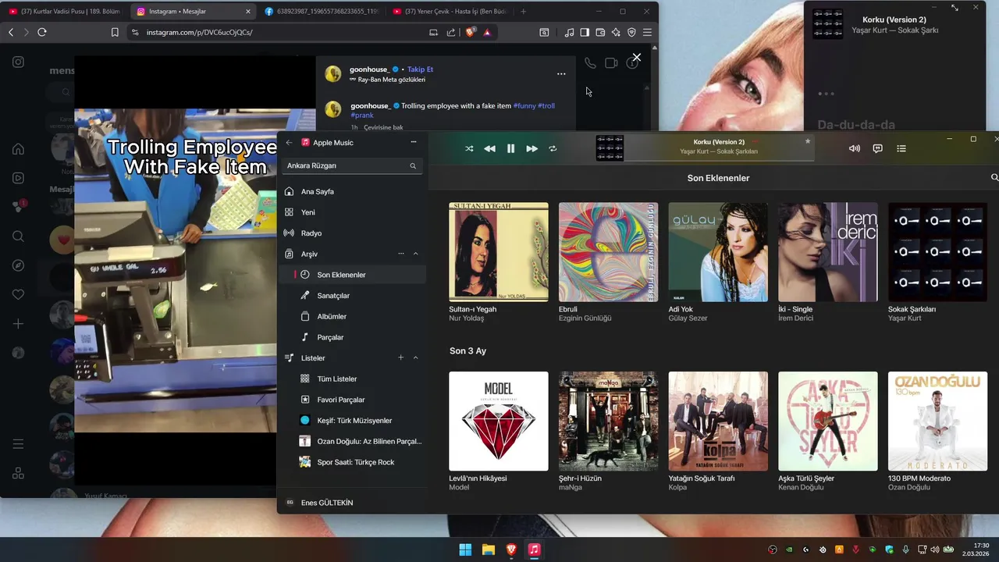This screenshot has height=562, width=999.
Task: Open Sanatçılar in sidebar
Action: (352, 296)
